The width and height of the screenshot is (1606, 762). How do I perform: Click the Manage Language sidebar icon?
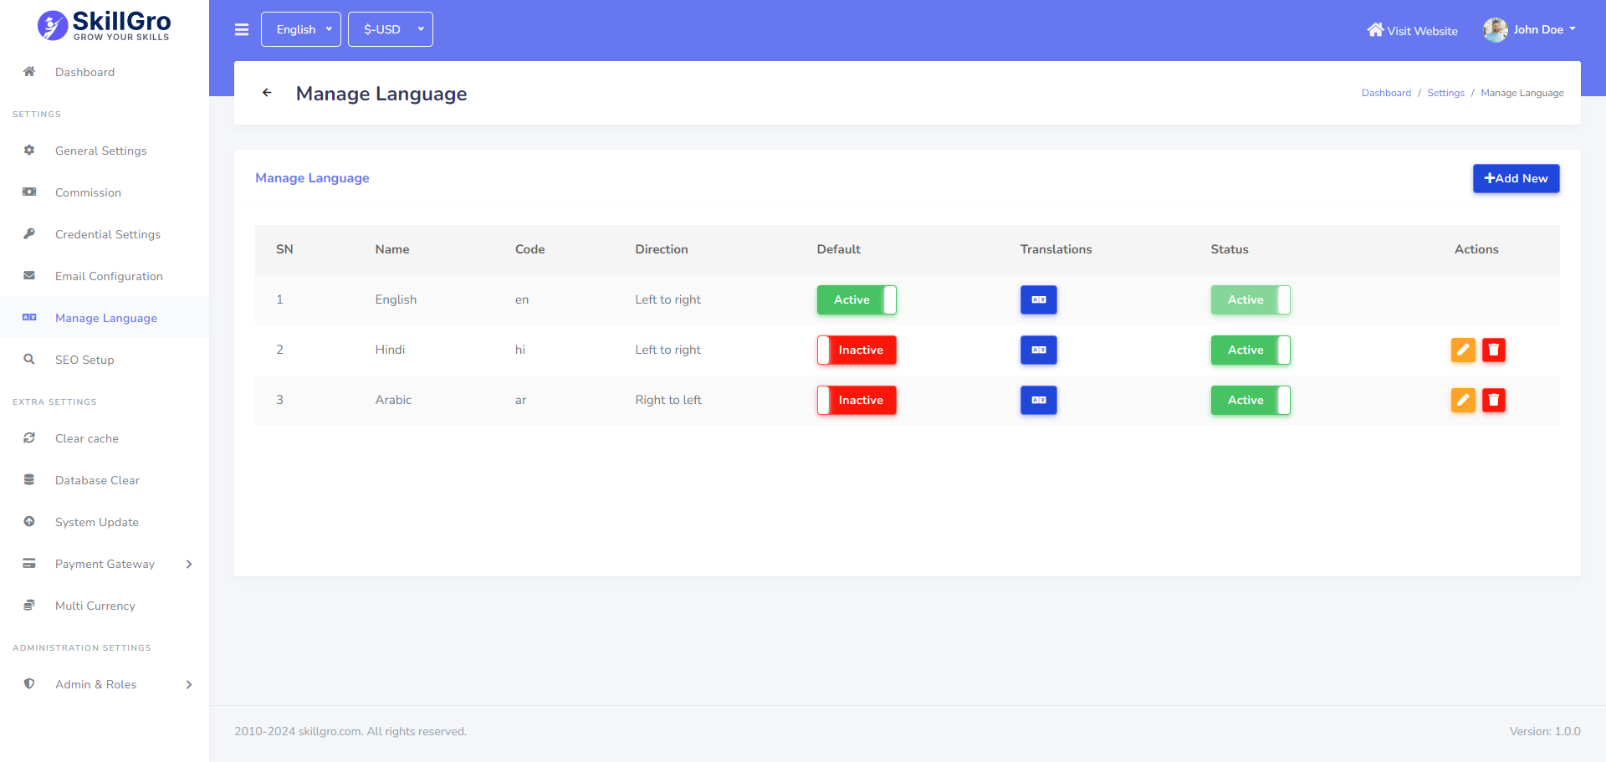[29, 317]
